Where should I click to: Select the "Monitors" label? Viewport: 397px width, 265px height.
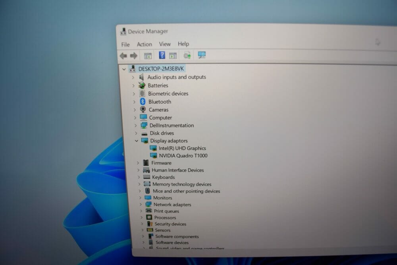(x=162, y=197)
